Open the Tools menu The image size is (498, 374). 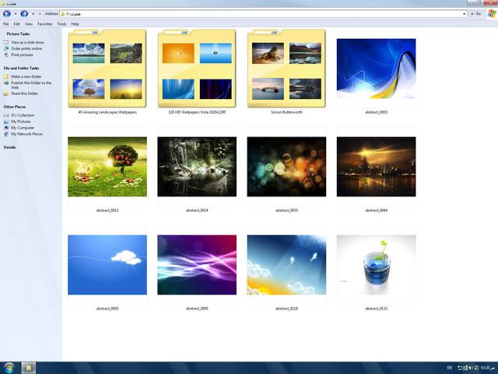click(x=61, y=24)
